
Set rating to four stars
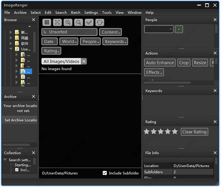168,132
